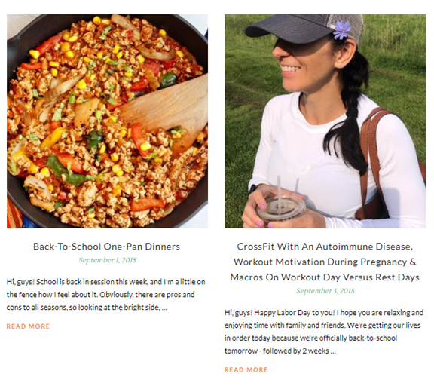The image size is (434, 389).
Task: Open Read More under One-Pan Dinners post
Action: [x=28, y=326]
